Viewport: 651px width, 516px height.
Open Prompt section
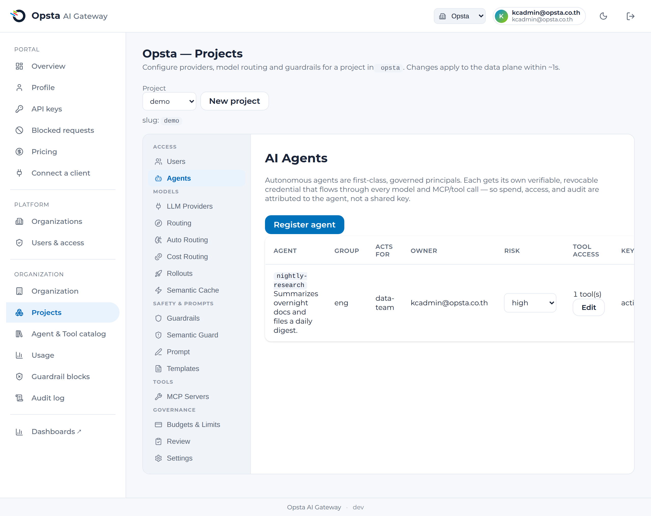coord(196,352)
